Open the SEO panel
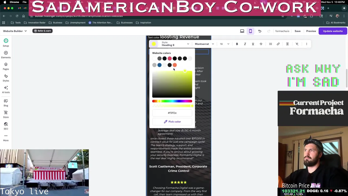Screen dimensions: 348x196 6,126
